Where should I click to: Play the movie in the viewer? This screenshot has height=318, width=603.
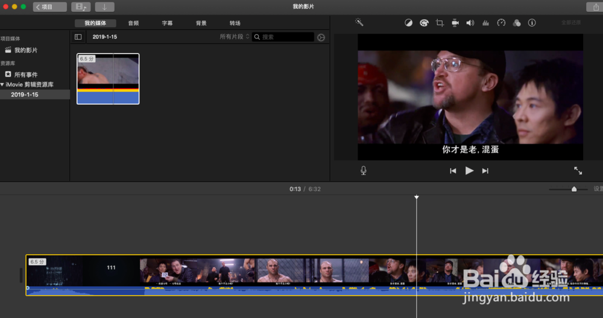click(469, 170)
